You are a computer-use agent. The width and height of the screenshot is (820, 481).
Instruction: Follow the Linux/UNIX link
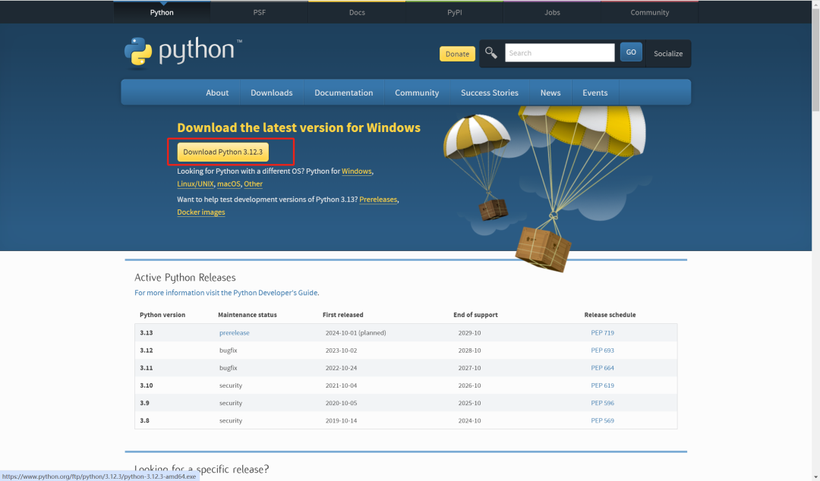195,184
